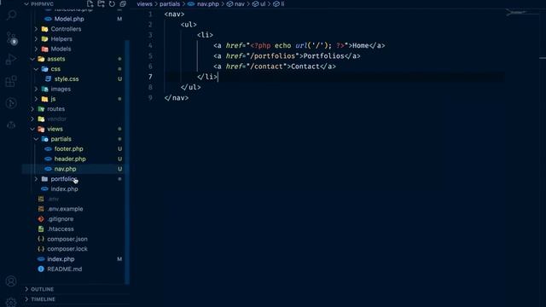Open footer.php in partials
The image size is (546, 307).
[x=68, y=149]
